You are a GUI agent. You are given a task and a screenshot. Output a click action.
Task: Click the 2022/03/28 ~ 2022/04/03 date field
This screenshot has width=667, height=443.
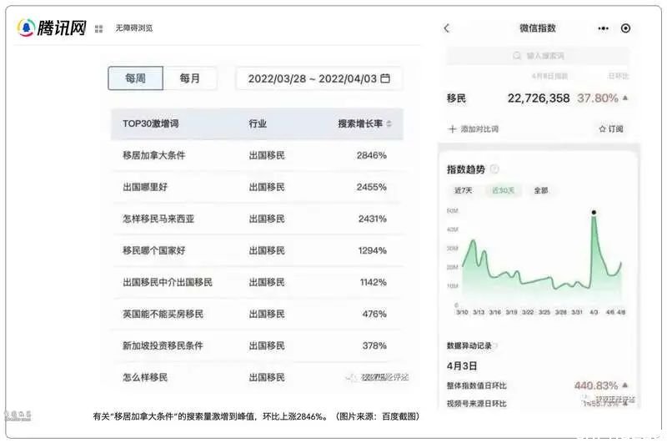coord(318,78)
